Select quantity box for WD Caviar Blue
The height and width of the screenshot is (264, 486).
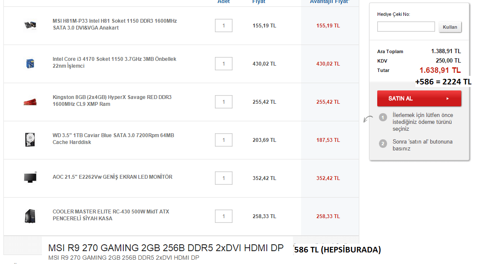click(224, 140)
